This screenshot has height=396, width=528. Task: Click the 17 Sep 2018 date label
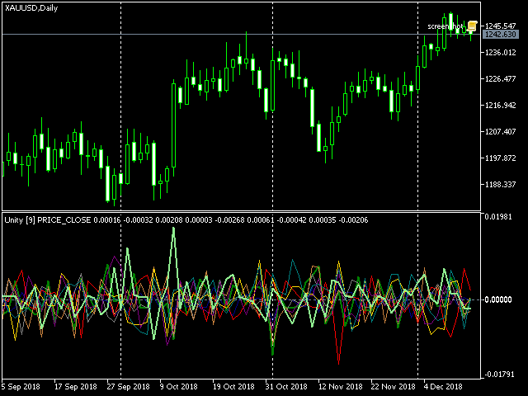coord(76,387)
